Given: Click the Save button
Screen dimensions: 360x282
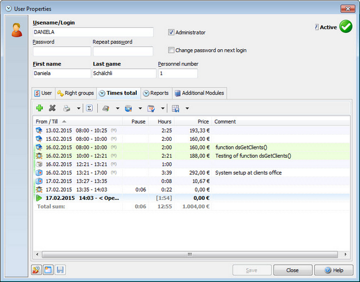Looking at the screenshot, I should (x=251, y=270).
